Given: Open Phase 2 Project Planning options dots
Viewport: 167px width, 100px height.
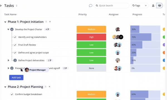Looking at the screenshot, I should coord(46,87).
